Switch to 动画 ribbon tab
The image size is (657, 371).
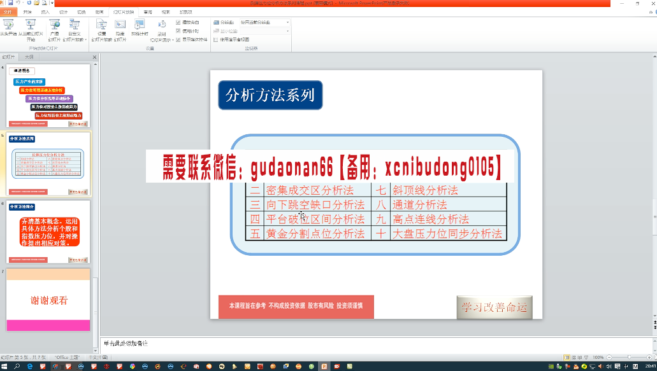pos(99,12)
